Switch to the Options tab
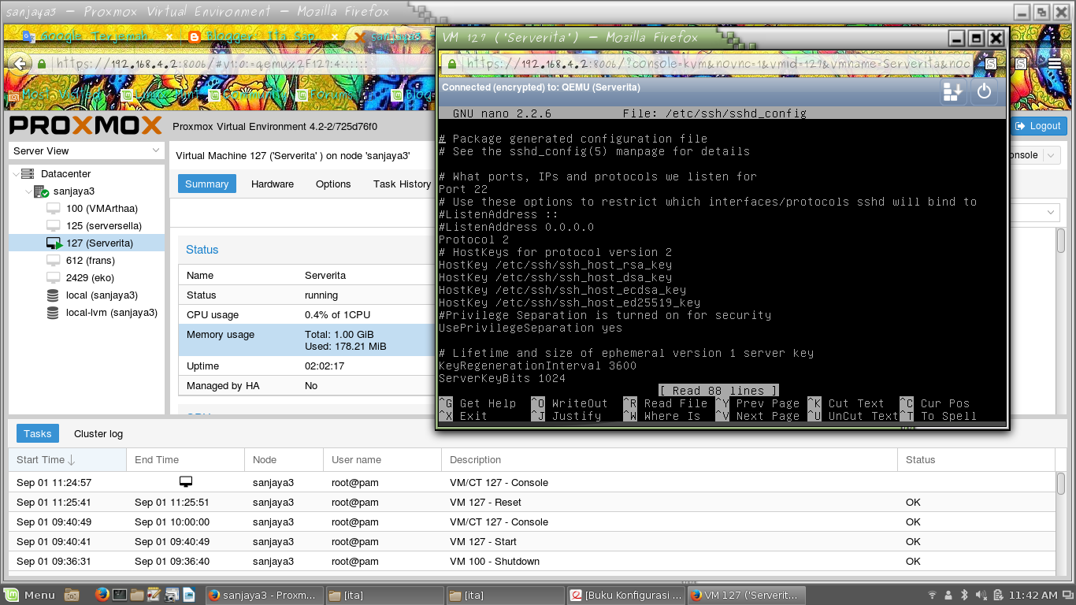The image size is (1076, 605). click(x=333, y=184)
